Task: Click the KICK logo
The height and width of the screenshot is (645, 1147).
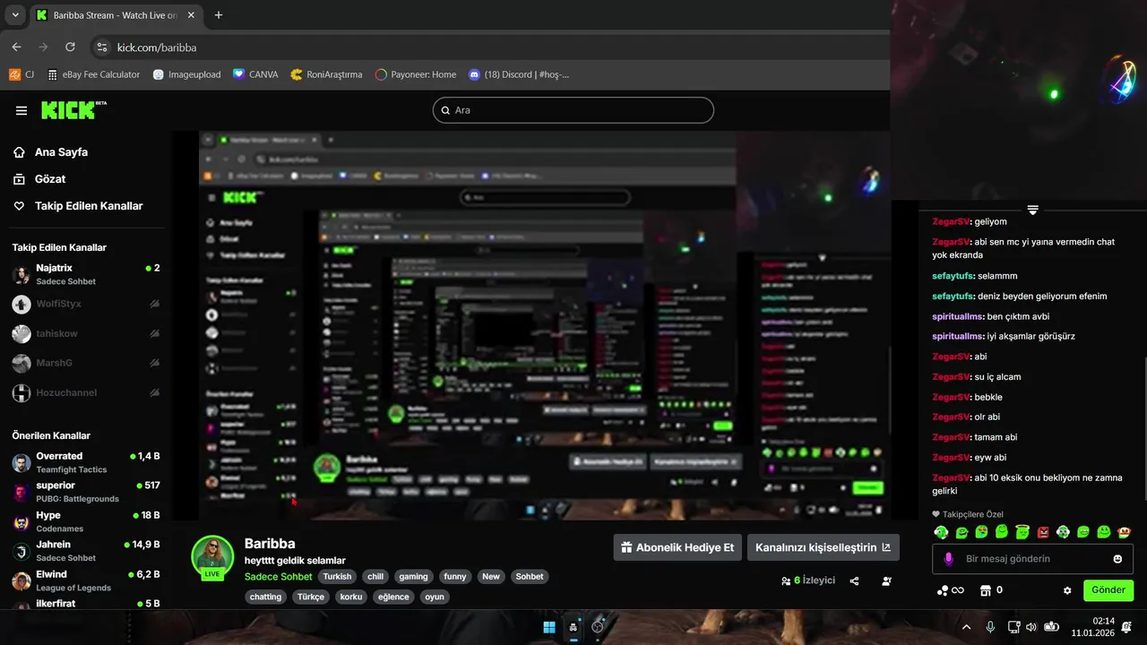Action: click(x=73, y=110)
